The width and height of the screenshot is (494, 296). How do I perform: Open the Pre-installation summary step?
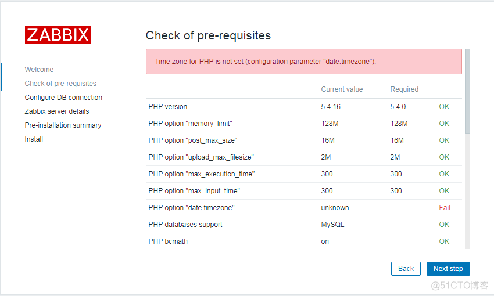63,125
